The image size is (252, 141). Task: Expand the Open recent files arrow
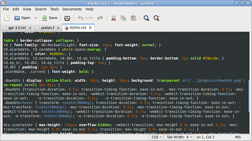pos(36,18)
